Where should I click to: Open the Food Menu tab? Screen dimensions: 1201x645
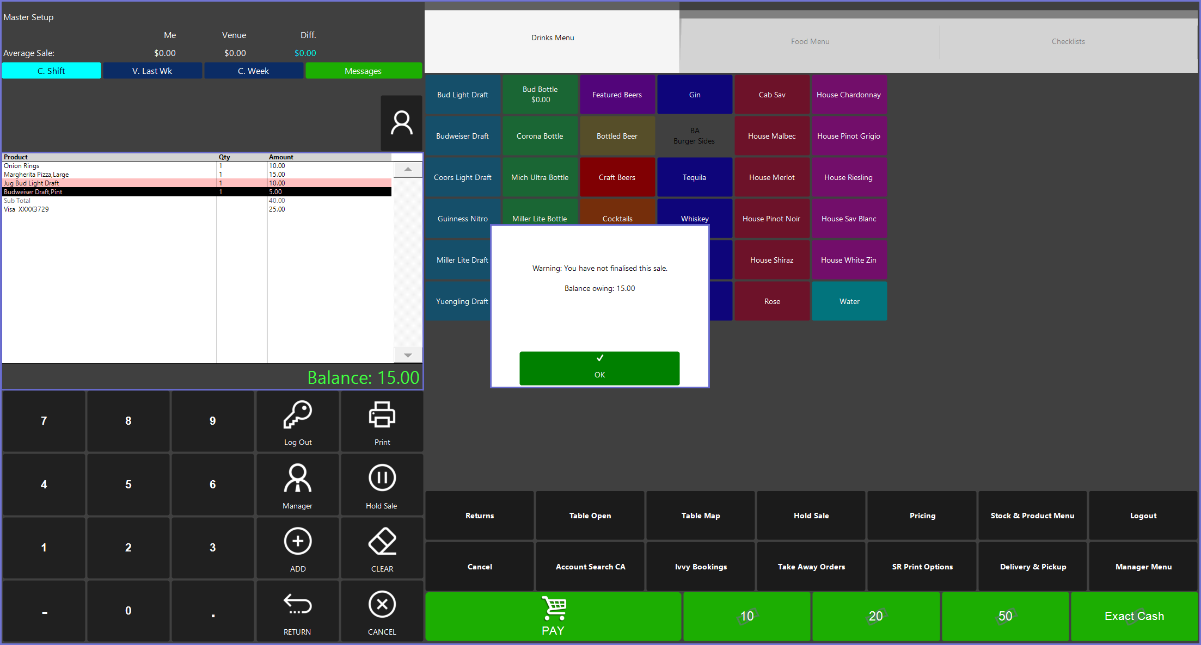pyautogui.click(x=810, y=41)
